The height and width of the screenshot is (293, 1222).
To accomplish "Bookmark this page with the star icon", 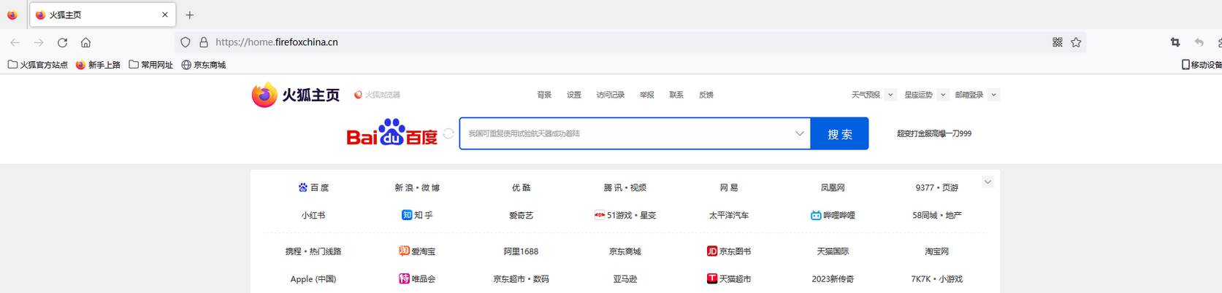I will 1076,42.
